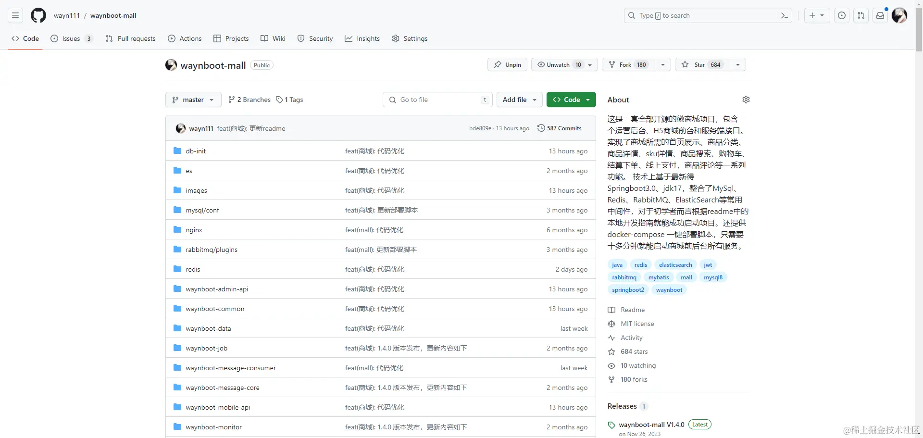
Task: Open the images folder
Action: click(196, 190)
